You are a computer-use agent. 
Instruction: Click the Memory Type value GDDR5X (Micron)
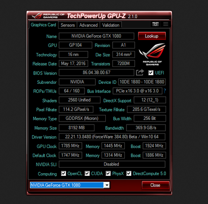82,118
